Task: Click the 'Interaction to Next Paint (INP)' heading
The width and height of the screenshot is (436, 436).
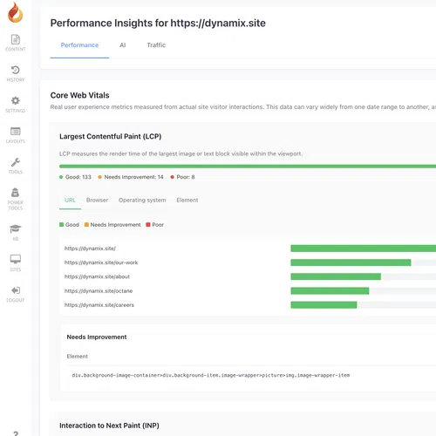Action: (x=109, y=426)
